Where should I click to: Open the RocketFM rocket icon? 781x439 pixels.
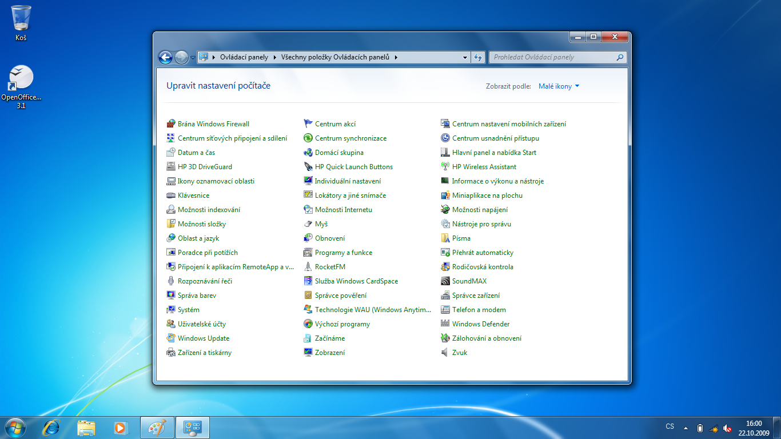click(x=308, y=267)
